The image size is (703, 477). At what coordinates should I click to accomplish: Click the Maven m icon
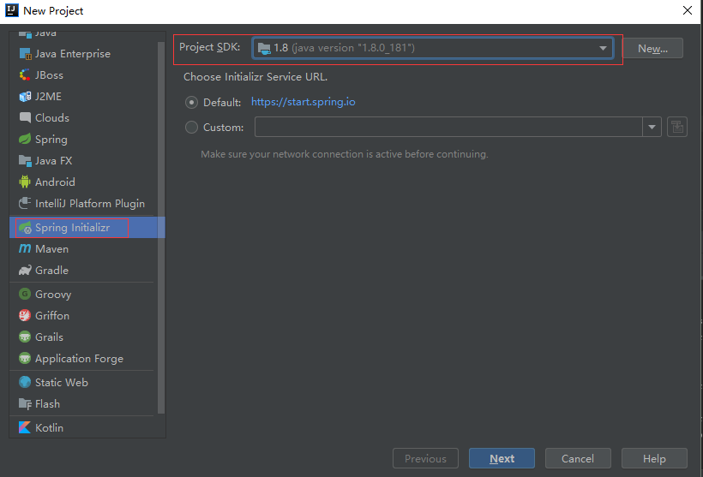(x=25, y=249)
